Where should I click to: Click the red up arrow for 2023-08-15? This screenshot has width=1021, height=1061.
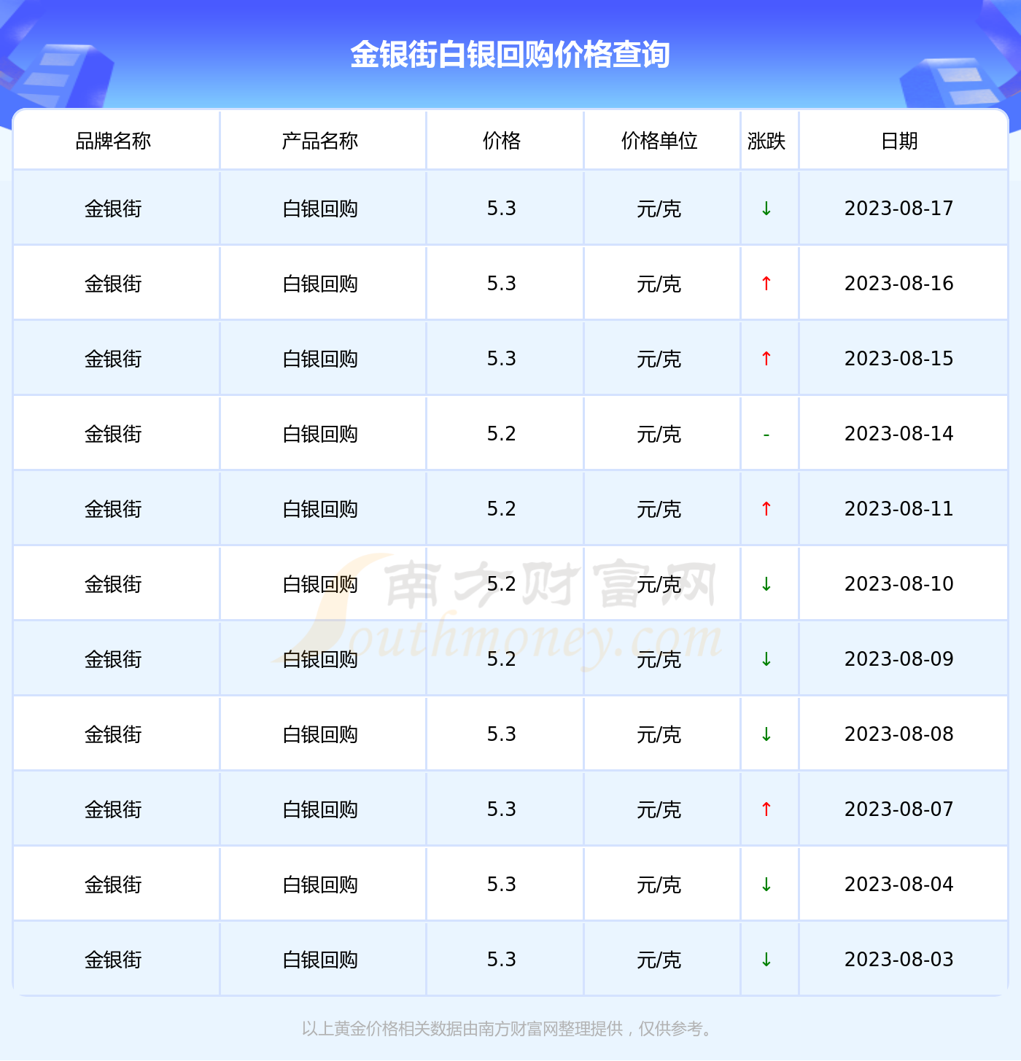pos(766,360)
